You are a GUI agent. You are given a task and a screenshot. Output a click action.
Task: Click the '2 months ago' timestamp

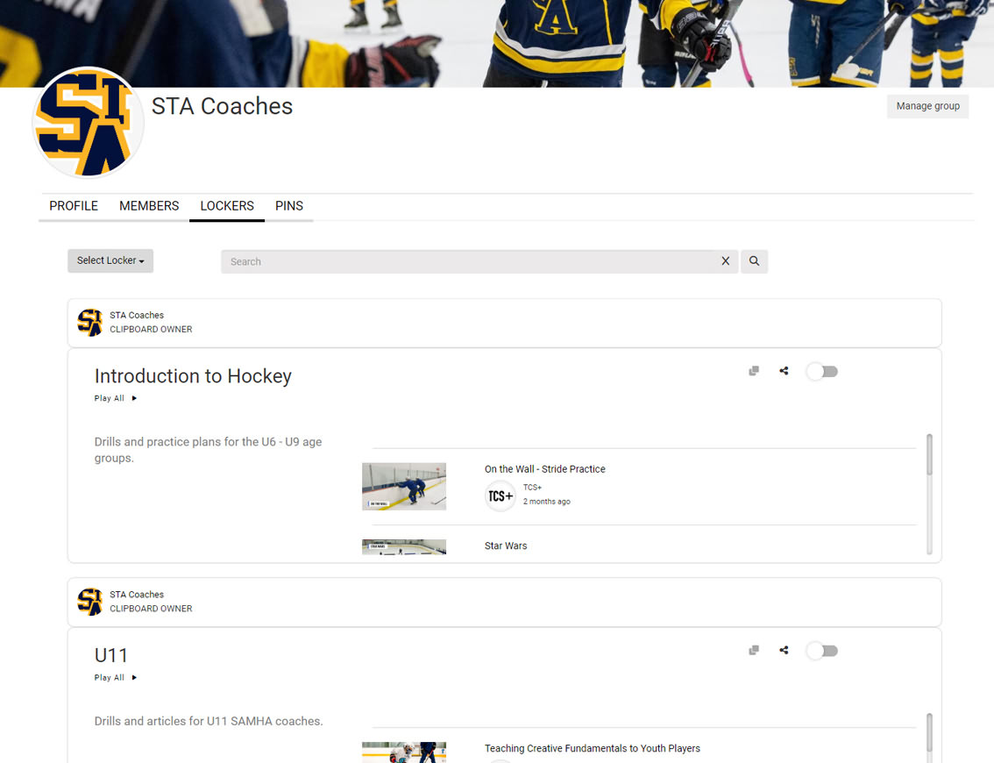546,502
